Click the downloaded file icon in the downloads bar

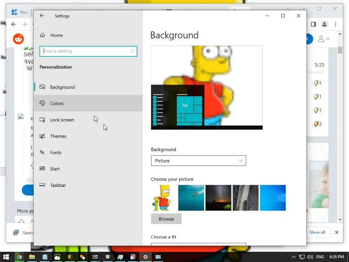click(x=16, y=233)
